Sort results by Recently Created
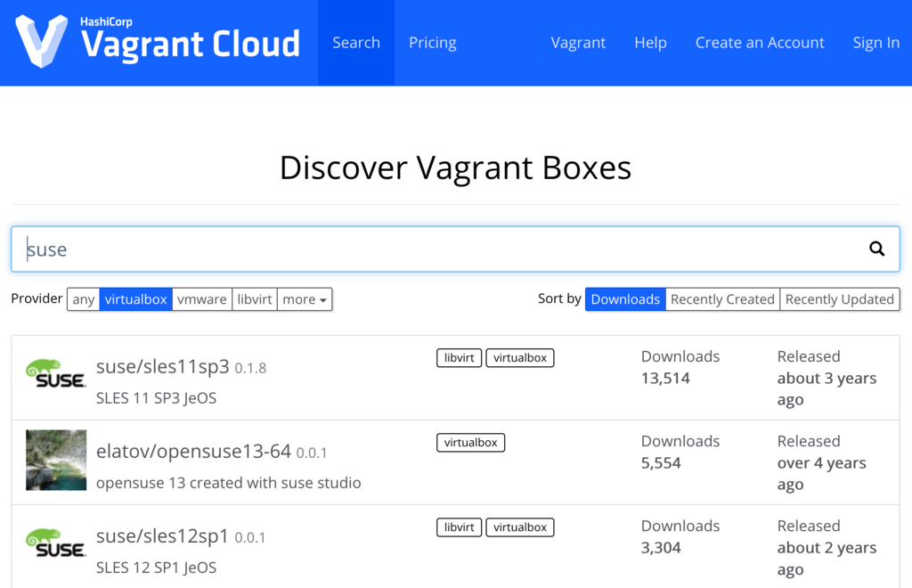 coord(721,298)
